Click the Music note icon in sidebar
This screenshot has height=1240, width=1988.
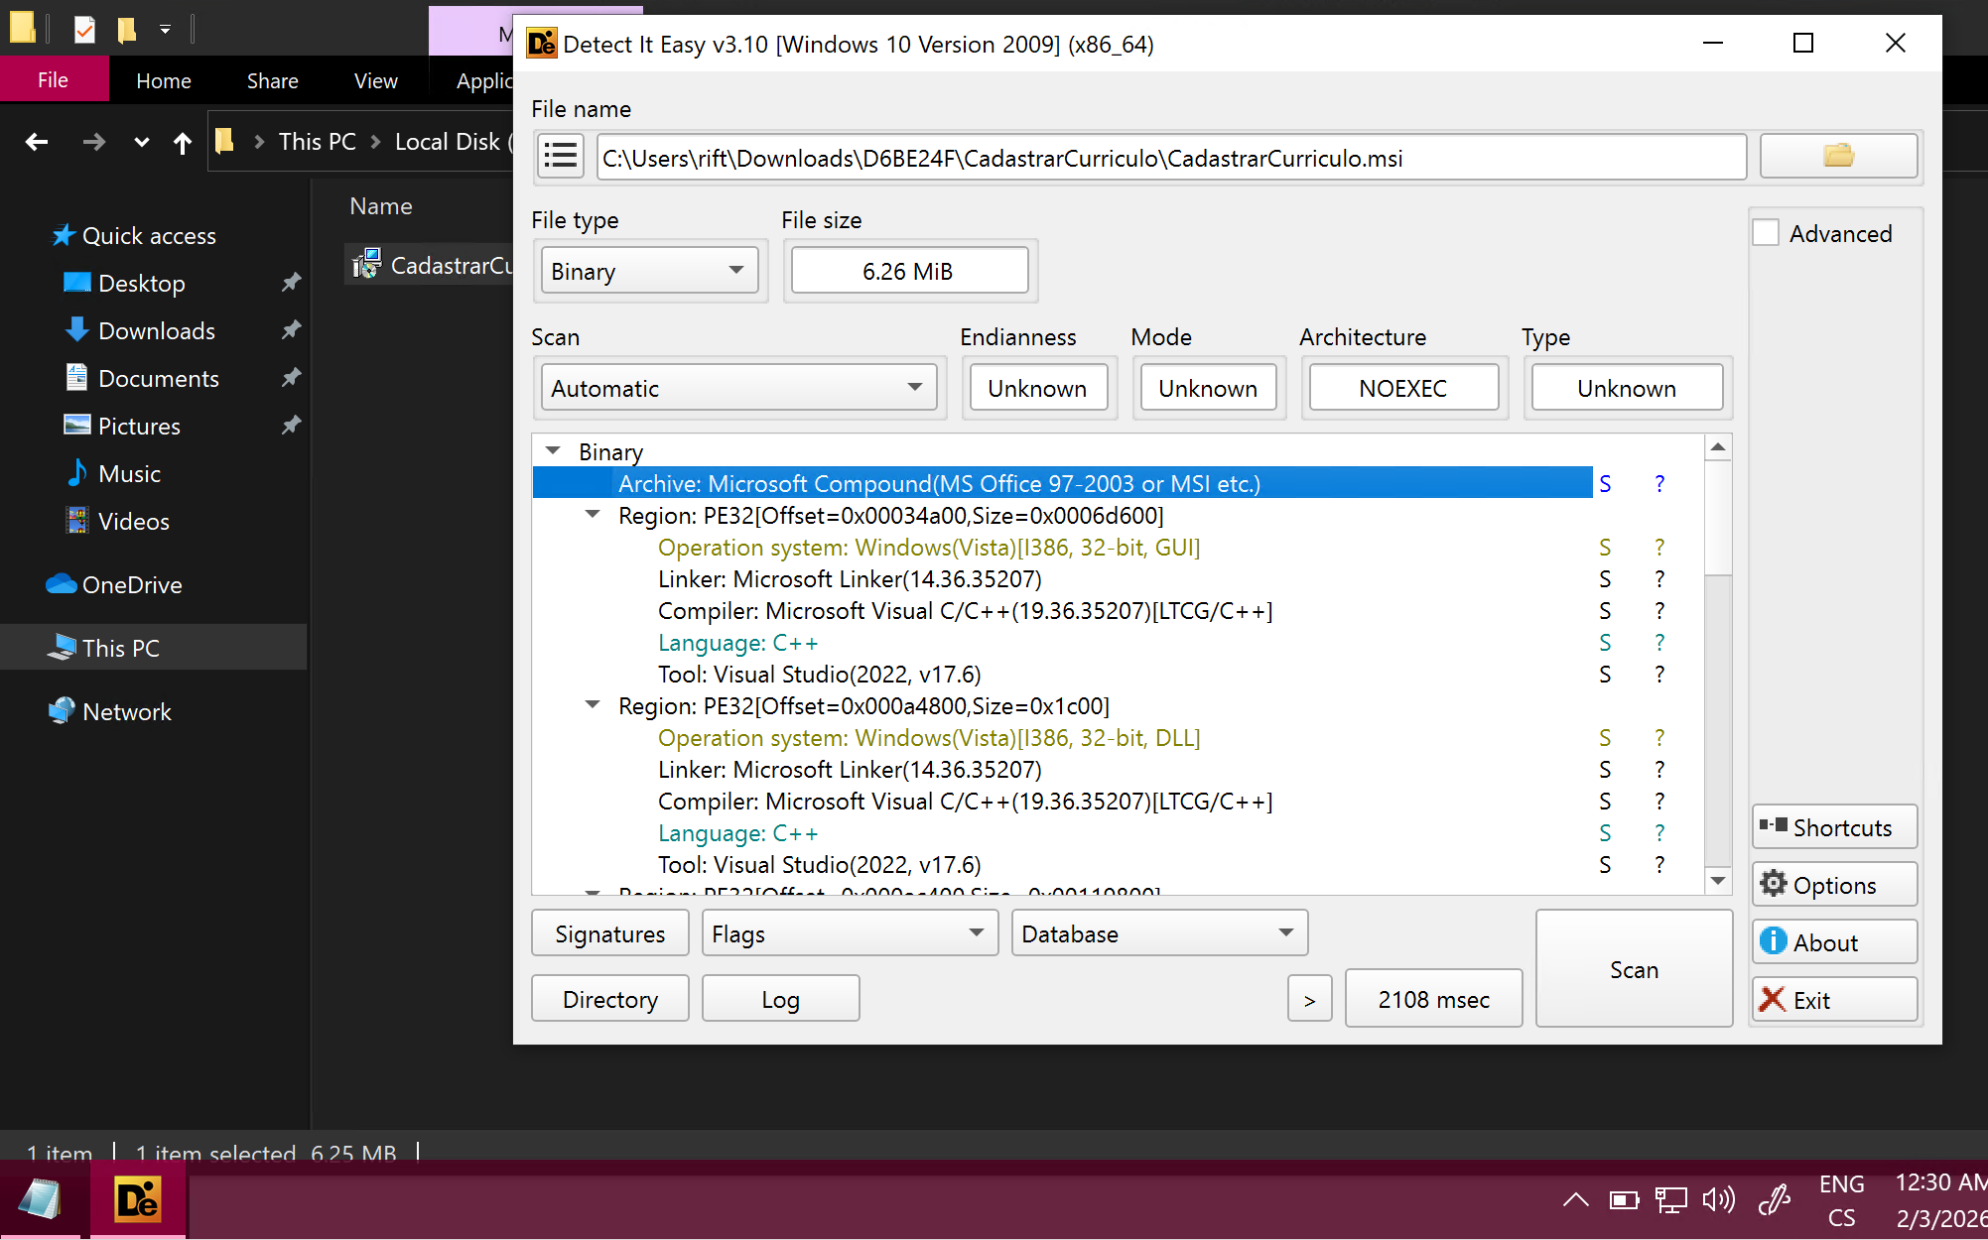point(76,472)
